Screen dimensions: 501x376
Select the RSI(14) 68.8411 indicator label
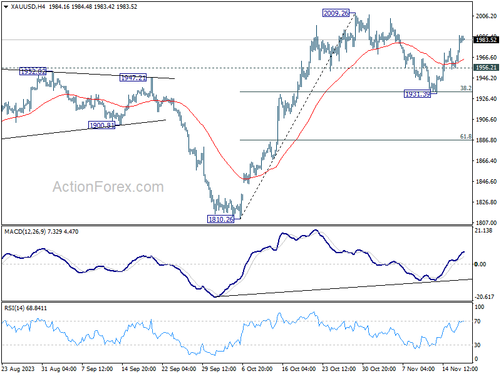[x=26, y=308]
